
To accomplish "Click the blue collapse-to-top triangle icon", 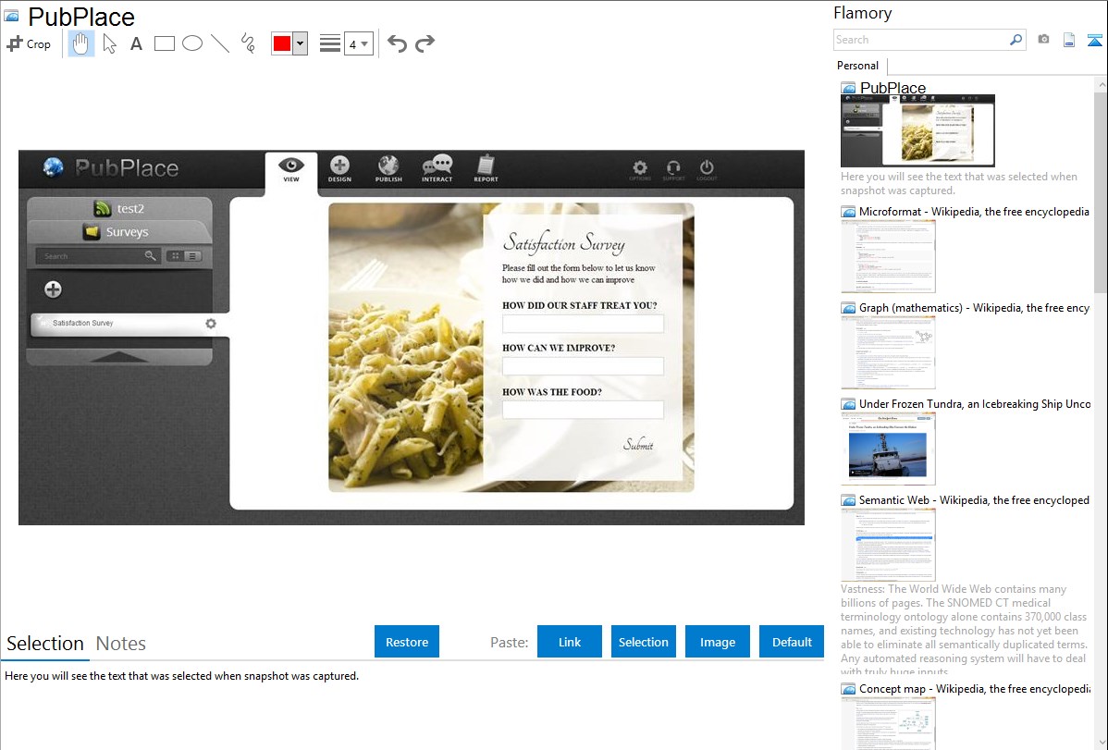I will coord(1094,40).
